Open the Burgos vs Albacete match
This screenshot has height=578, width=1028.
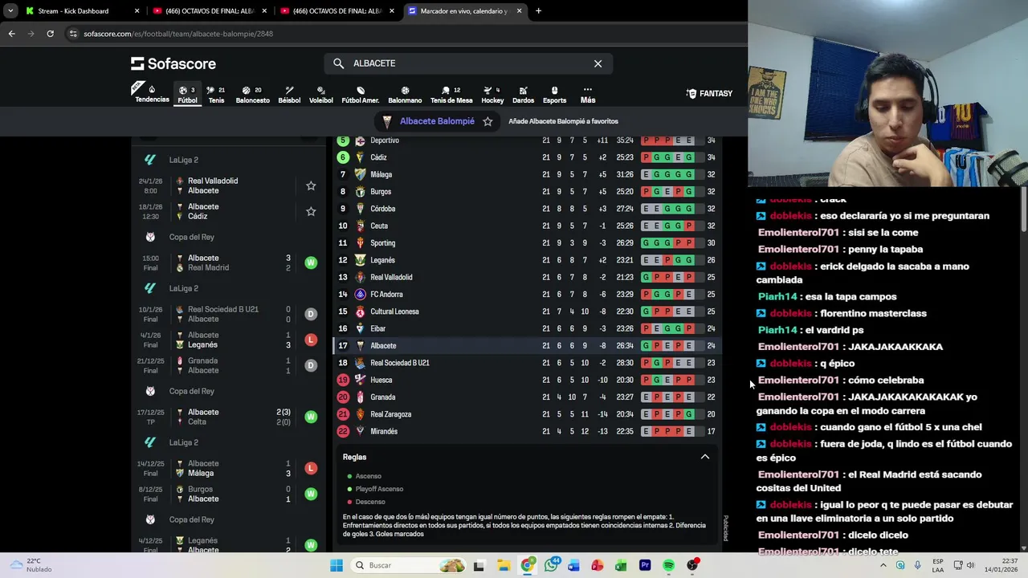pos(227,494)
